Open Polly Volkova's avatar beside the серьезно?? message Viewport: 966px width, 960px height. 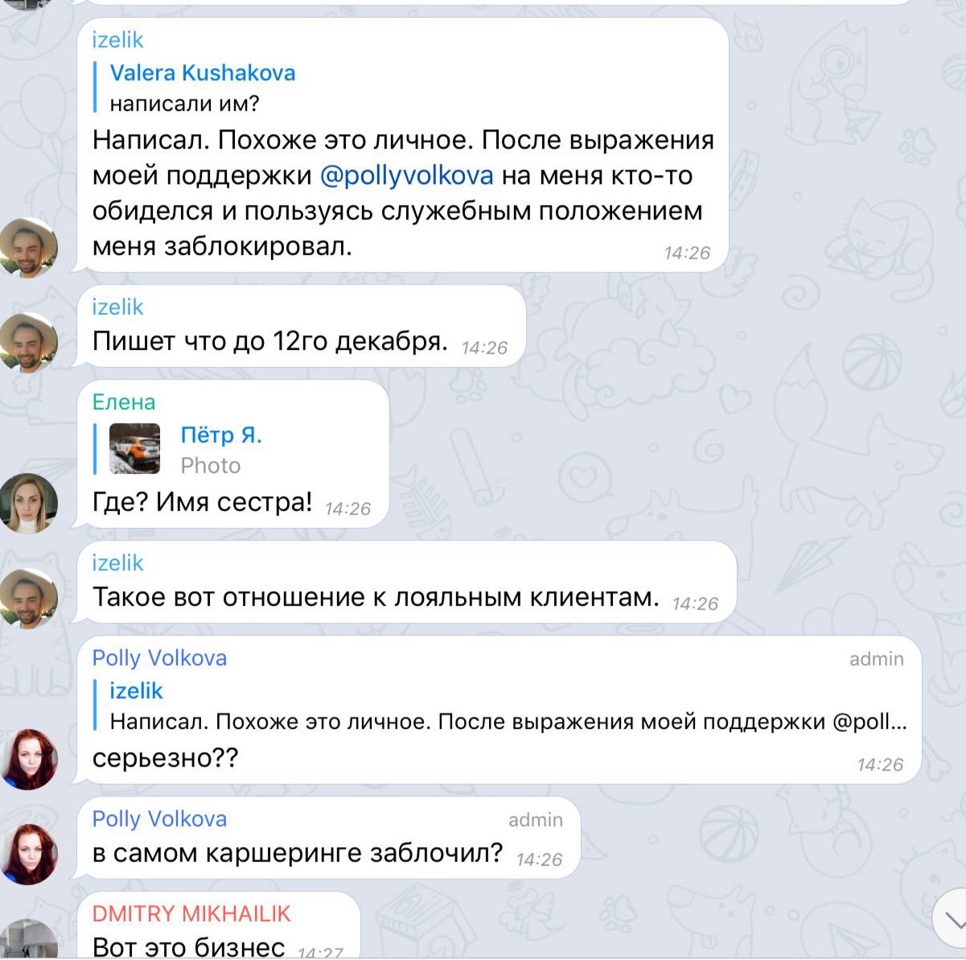click(29, 759)
